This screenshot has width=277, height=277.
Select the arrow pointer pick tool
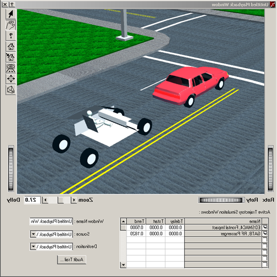[x=10, y=14]
